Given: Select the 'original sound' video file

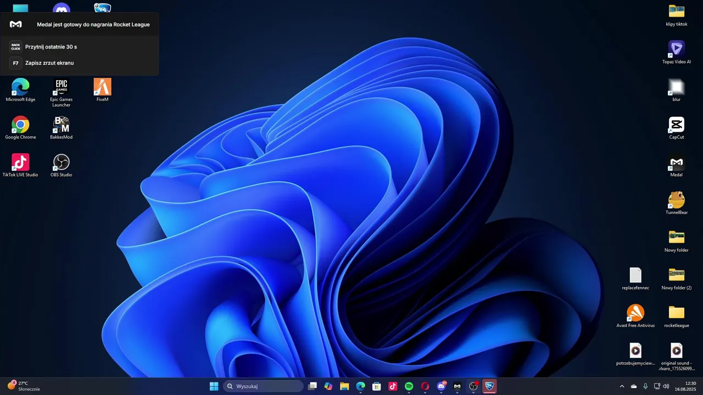Looking at the screenshot, I should coord(677,356).
